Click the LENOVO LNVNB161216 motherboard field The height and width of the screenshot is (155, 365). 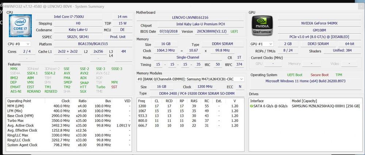coord(190,18)
